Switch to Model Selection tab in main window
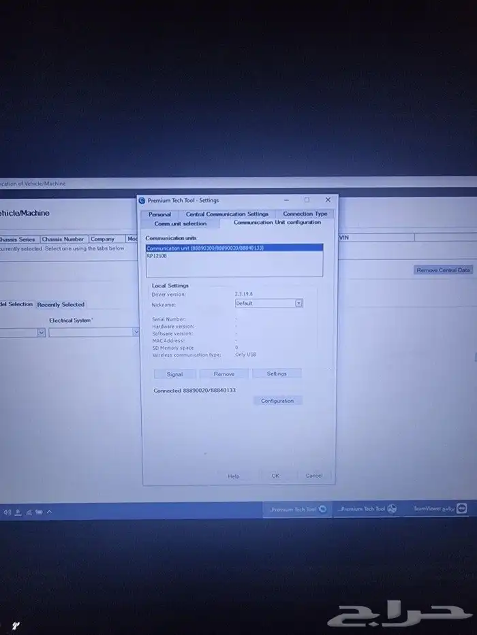Viewport: 477px width, 635px height. pyautogui.click(x=16, y=304)
